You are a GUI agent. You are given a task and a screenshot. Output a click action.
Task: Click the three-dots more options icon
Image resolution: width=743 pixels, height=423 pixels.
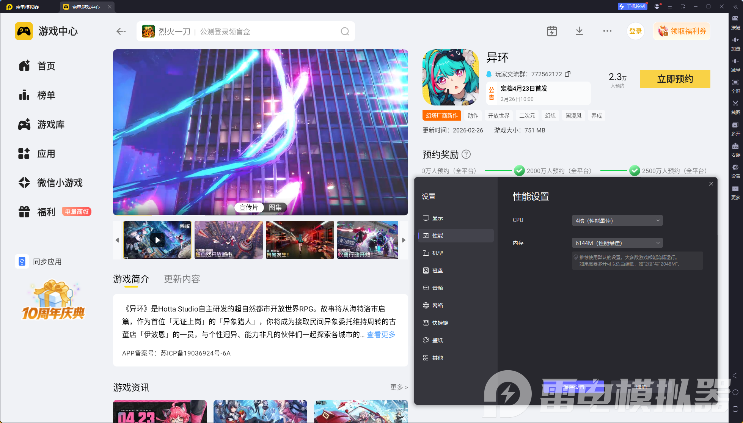pyautogui.click(x=607, y=31)
